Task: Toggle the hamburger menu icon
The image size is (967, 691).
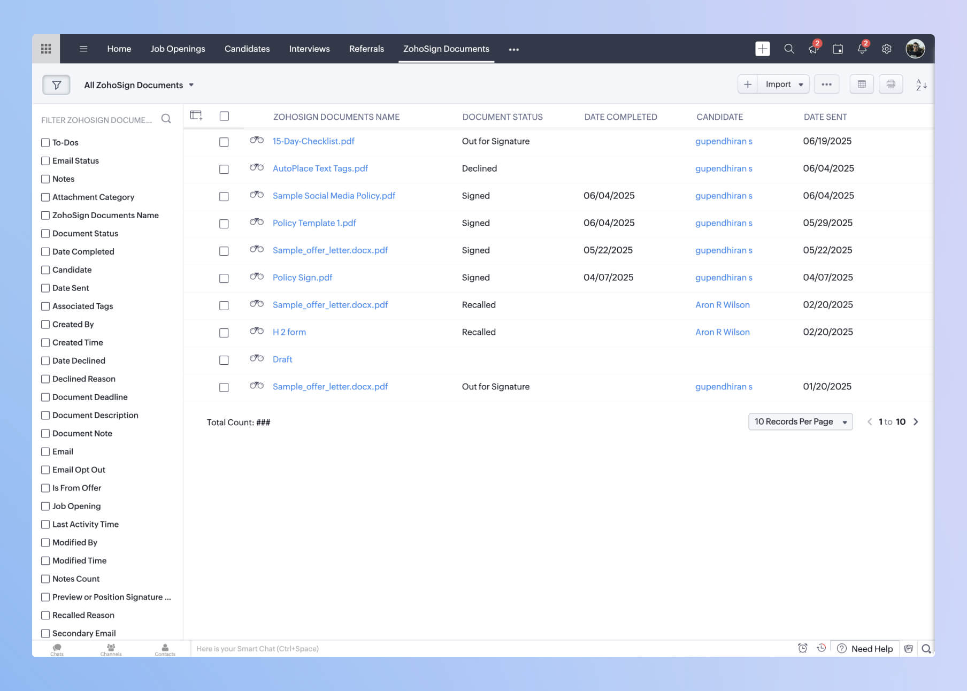Action: 83,49
